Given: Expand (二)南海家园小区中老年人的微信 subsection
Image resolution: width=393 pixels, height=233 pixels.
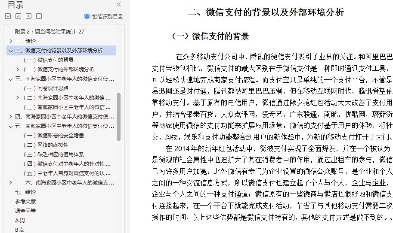Looking at the screenshot, I should click(18, 98).
